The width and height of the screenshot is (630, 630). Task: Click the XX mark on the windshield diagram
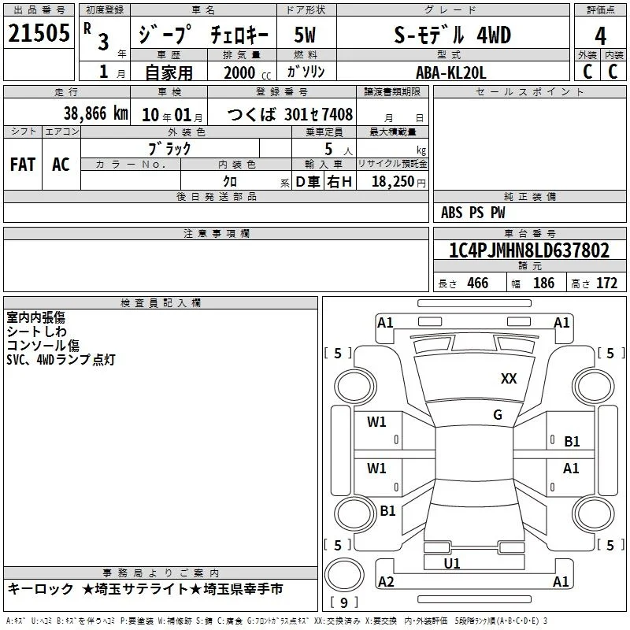point(509,379)
